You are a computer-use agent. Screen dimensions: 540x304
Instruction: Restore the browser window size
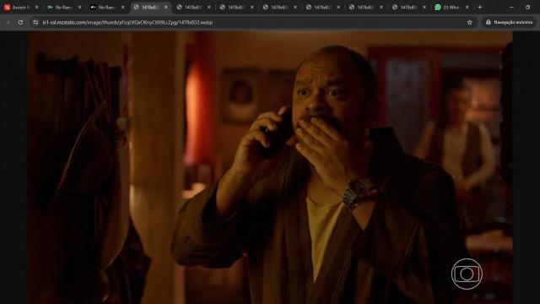pyautogui.click(x=527, y=8)
